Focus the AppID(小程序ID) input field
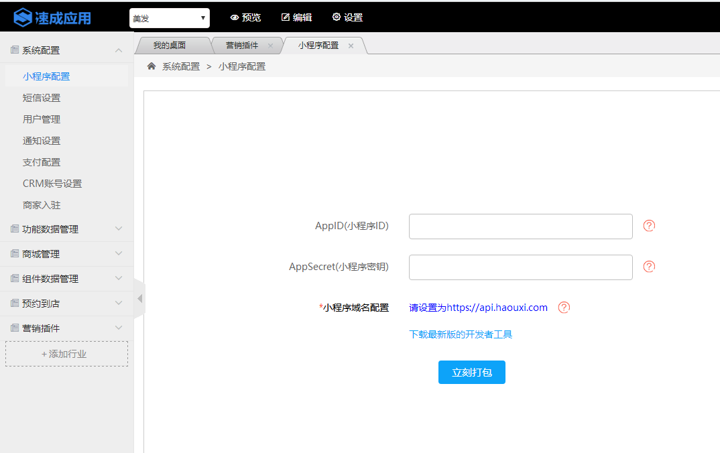Image resolution: width=720 pixels, height=453 pixels. pyautogui.click(x=521, y=226)
